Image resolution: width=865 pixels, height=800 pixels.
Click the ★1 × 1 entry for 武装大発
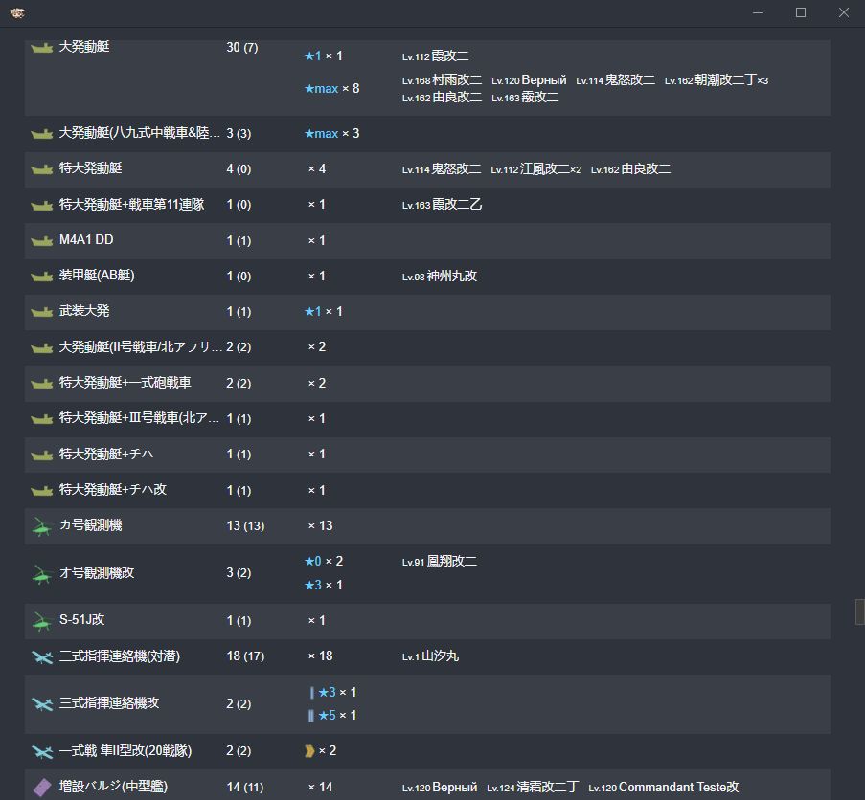[x=323, y=311]
